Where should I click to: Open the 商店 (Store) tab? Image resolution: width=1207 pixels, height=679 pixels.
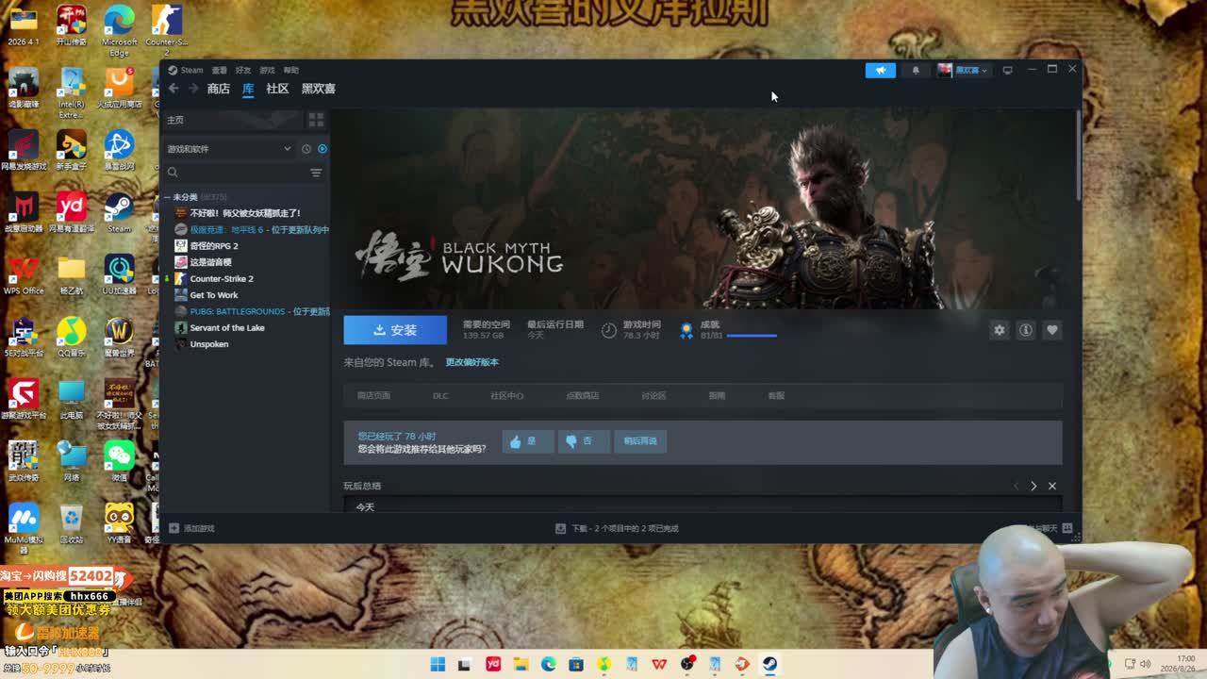tap(219, 89)
